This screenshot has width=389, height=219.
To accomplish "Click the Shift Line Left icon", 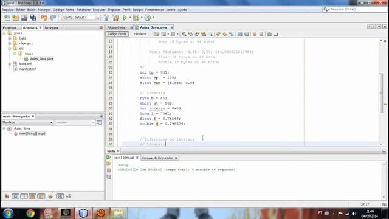I will (x=239, y=34).
